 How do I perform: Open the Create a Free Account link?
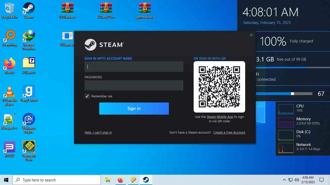click(229, 133)
